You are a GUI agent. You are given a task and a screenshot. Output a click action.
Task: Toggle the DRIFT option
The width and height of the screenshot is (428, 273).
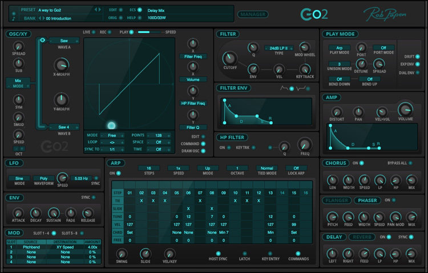click(x=417, y=56)
